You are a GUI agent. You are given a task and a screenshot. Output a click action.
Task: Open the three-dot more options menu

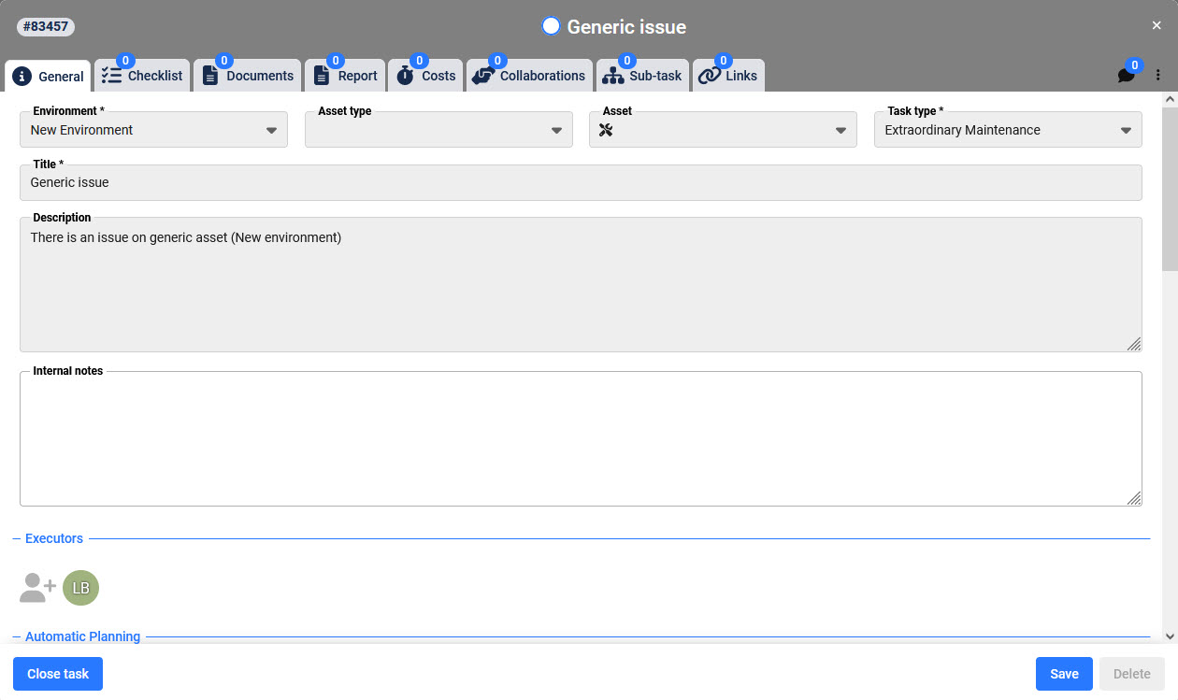(x=1158, y=76)
